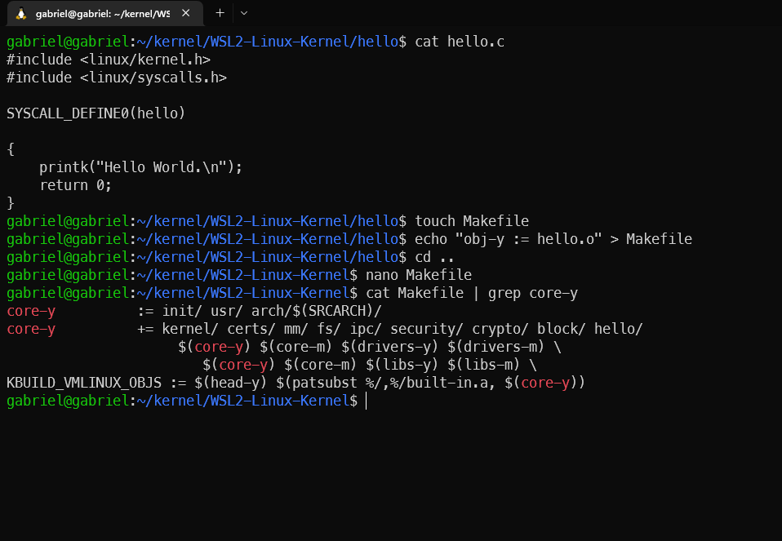Image resolution: width=782 pixels, height=541 pixels.
Task: Click the last prompt at the cursor
Action: coord(187,401)
